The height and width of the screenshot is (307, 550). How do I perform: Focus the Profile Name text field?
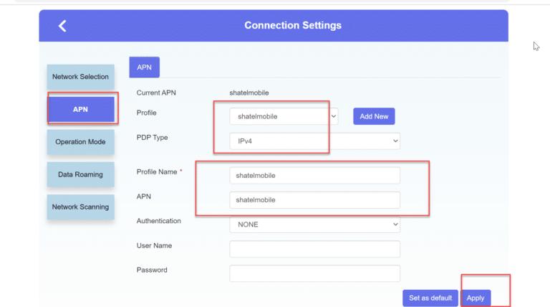[x=314, y=175]
